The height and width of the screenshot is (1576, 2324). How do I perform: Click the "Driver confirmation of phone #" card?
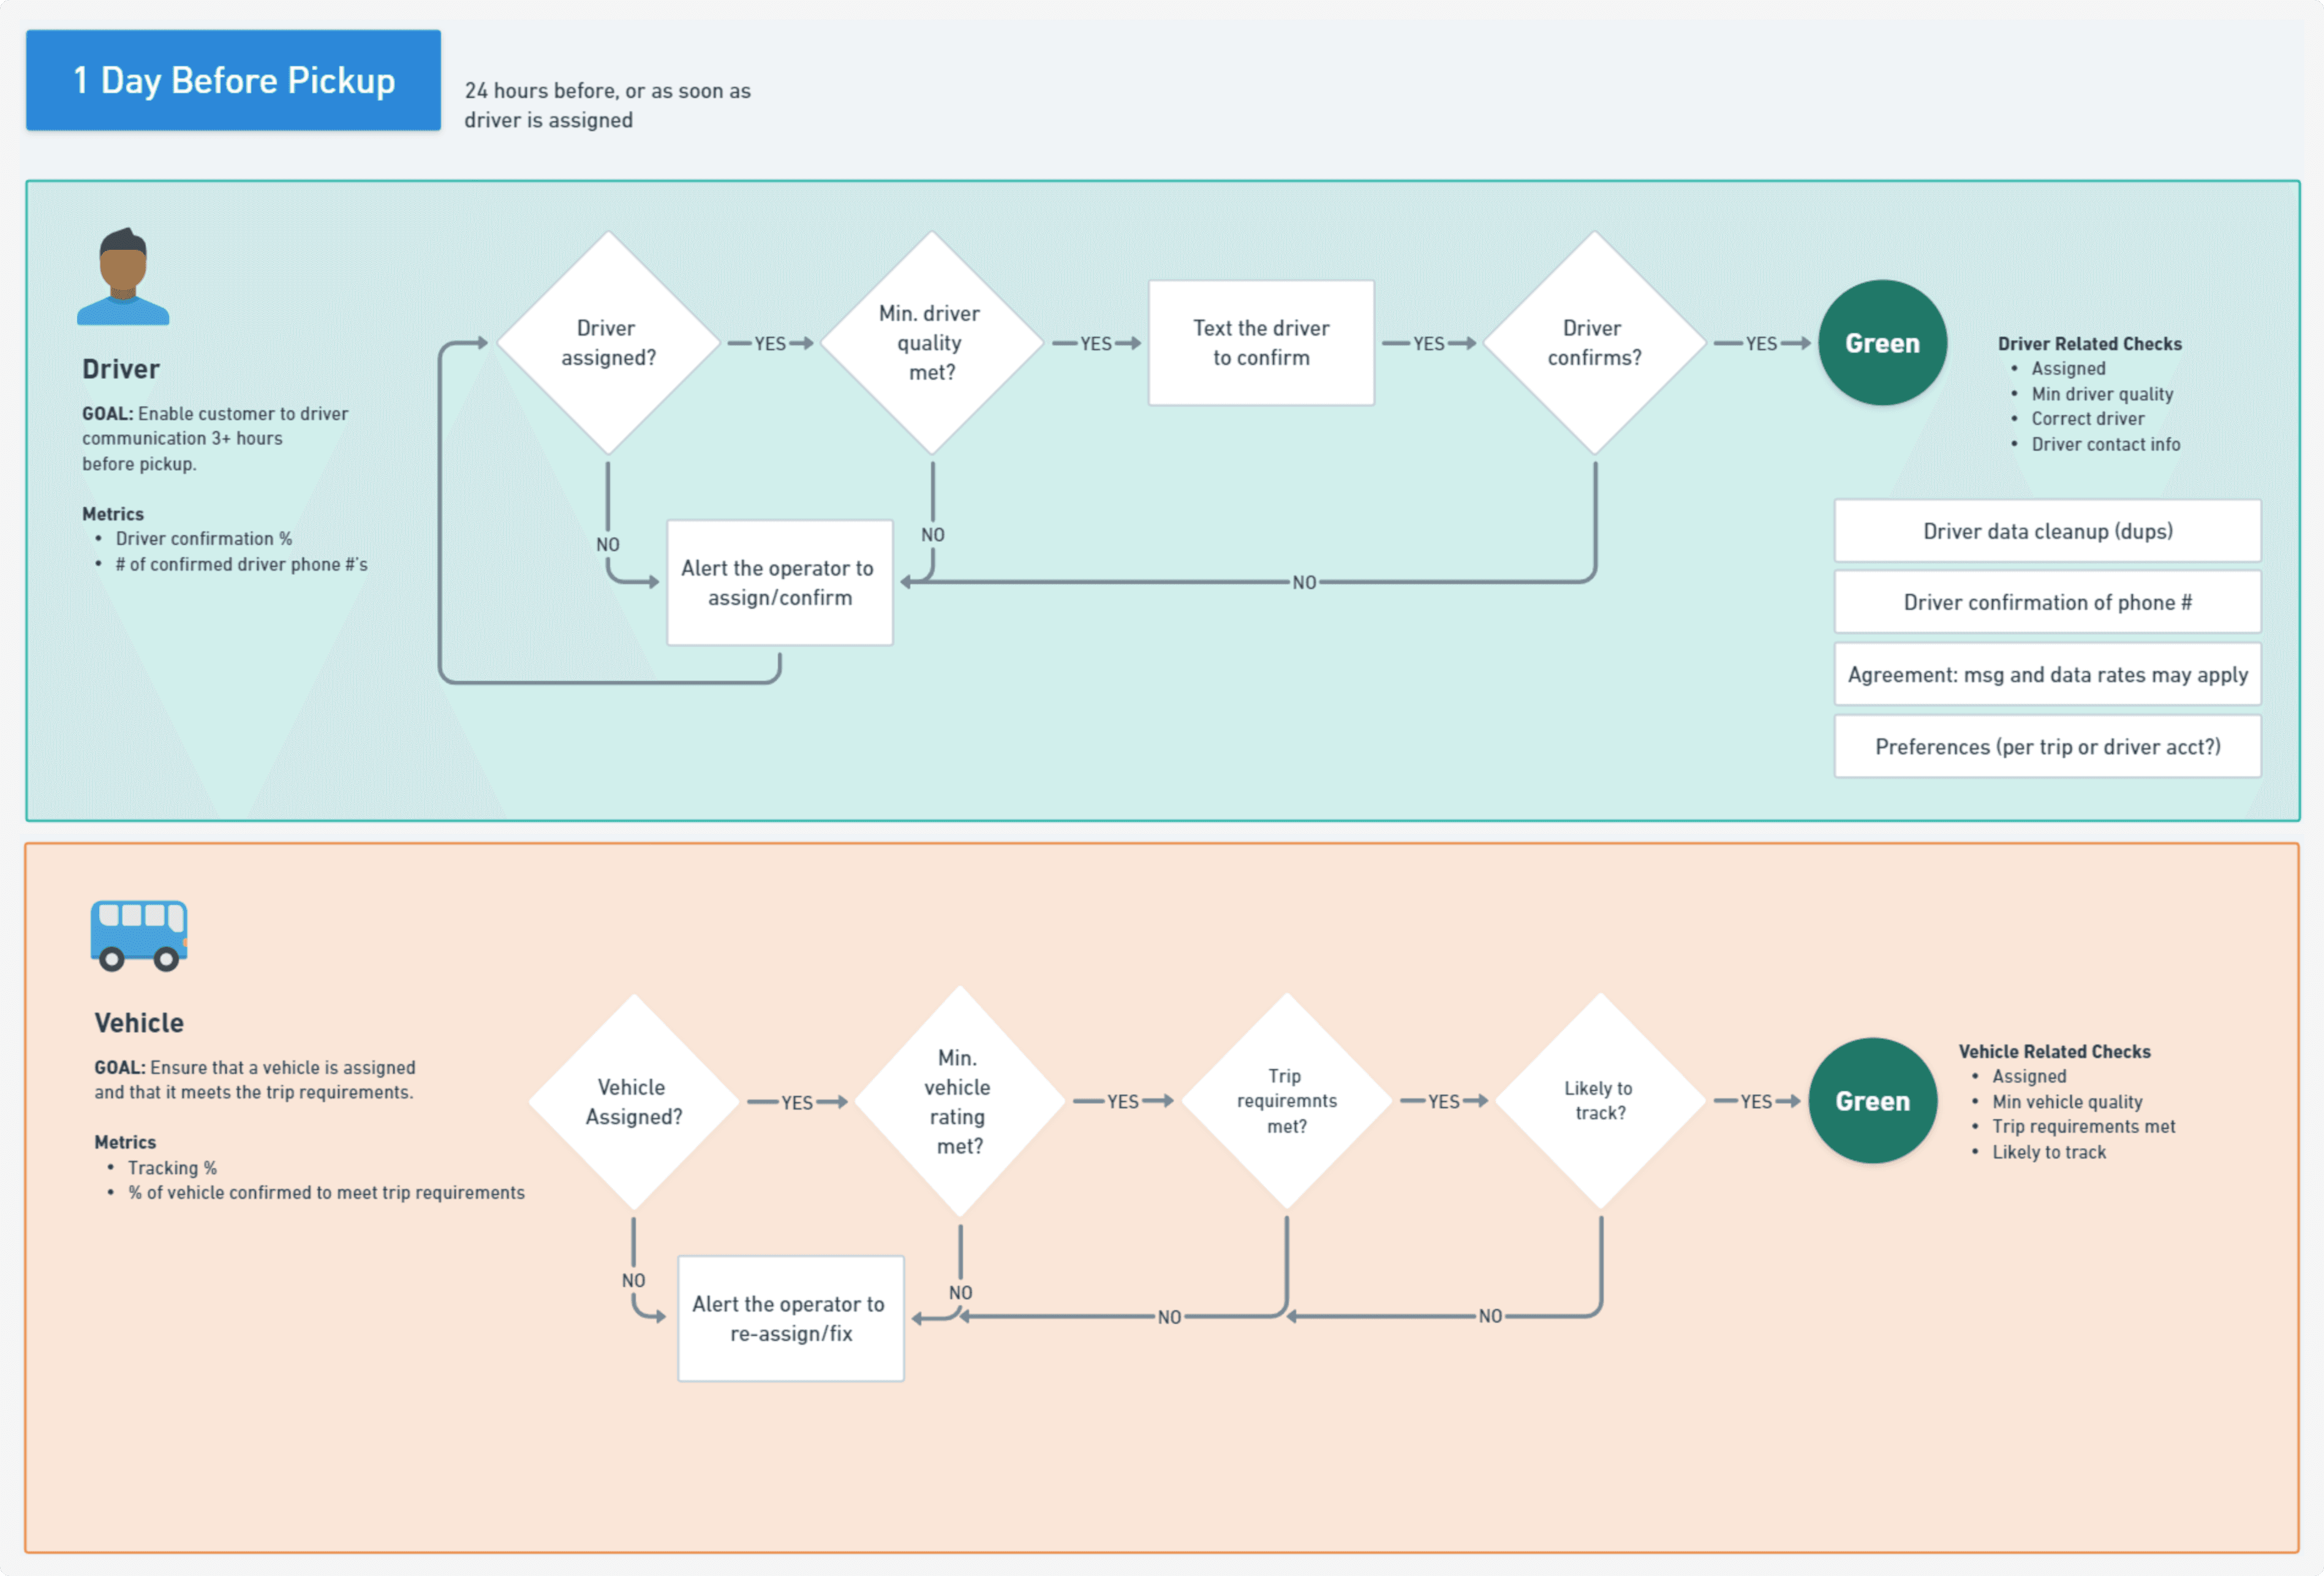click(x=2047, y=602)
